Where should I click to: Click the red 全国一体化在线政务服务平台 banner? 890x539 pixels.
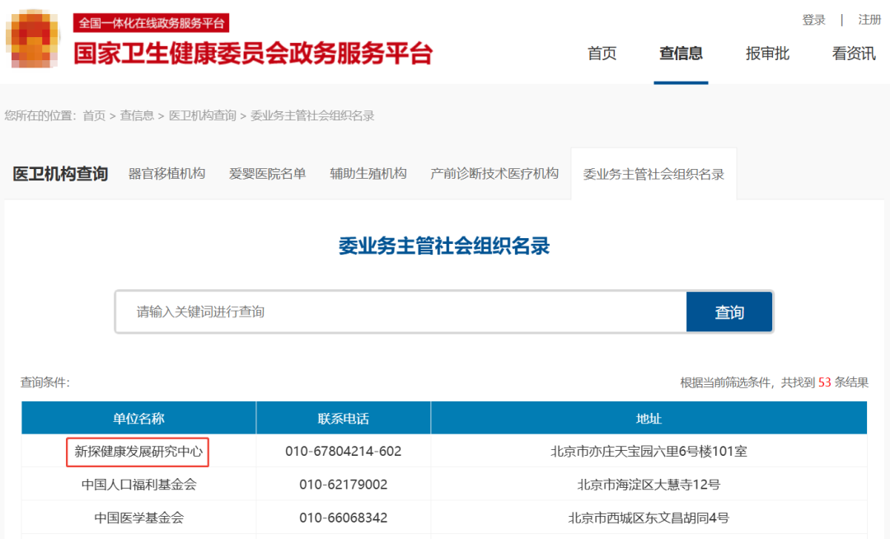[x=150, y=24]
